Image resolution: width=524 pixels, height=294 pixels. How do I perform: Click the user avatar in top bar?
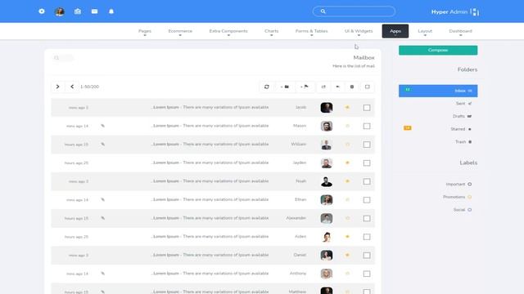coord(60,11)
